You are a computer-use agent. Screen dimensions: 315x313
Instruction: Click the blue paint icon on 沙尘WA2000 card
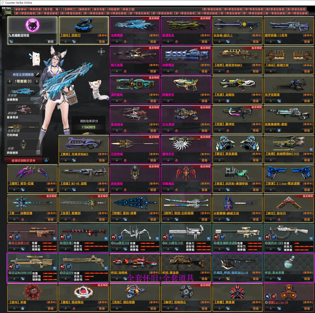[x=17, y=267]
